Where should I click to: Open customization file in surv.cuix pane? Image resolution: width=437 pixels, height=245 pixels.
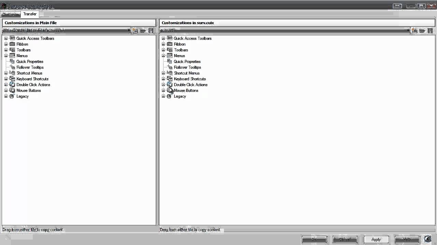tap(422, 31)
